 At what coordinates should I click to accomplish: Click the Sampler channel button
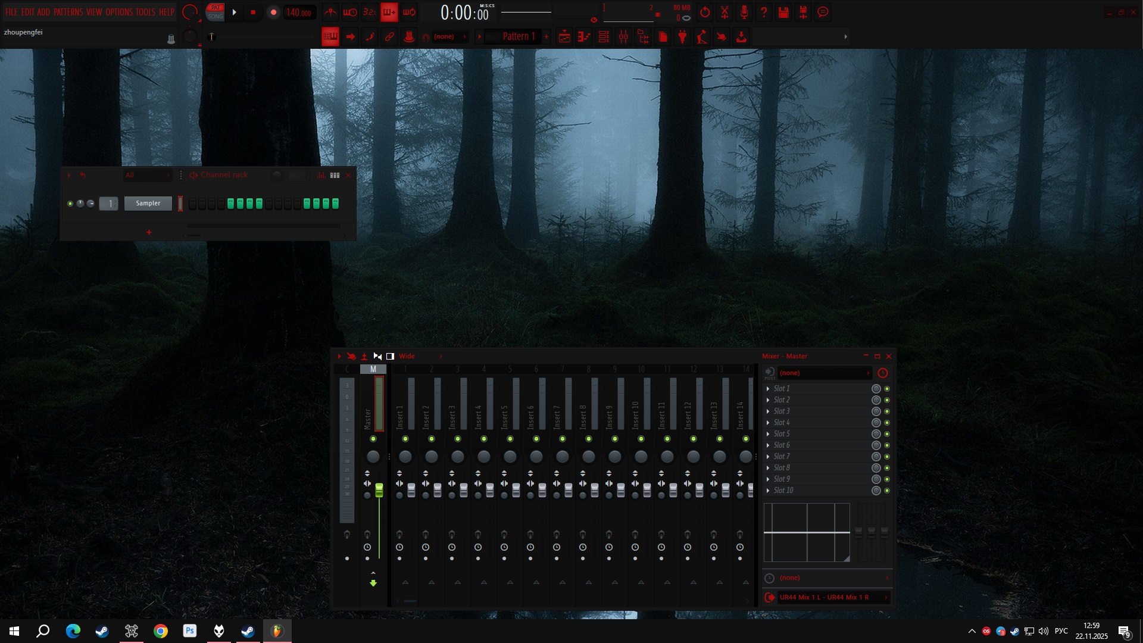148,204
